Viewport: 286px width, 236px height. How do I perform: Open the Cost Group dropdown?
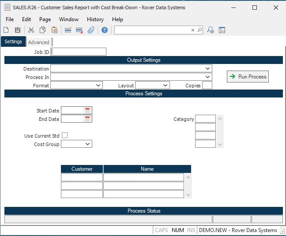click(87, 144)
